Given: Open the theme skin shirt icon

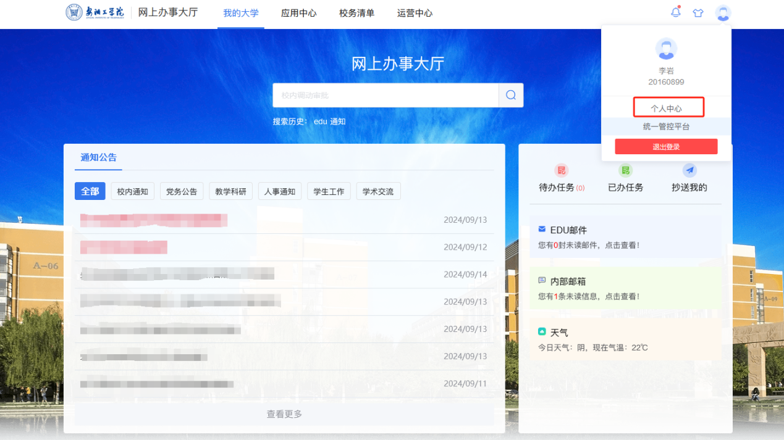Looking at the screenshot, I should [x=698, y=13].
